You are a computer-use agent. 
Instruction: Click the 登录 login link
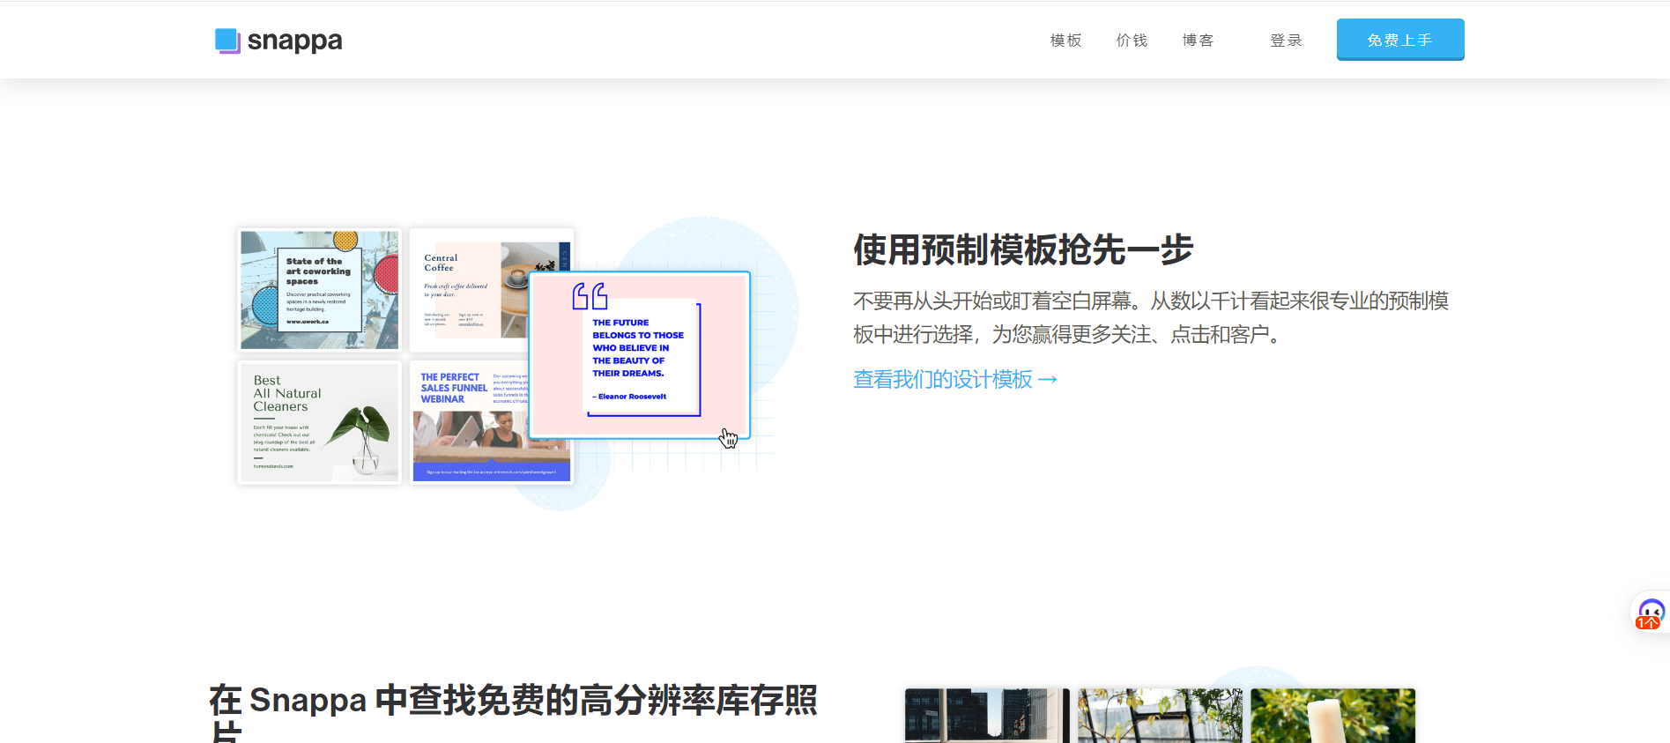1286,41
